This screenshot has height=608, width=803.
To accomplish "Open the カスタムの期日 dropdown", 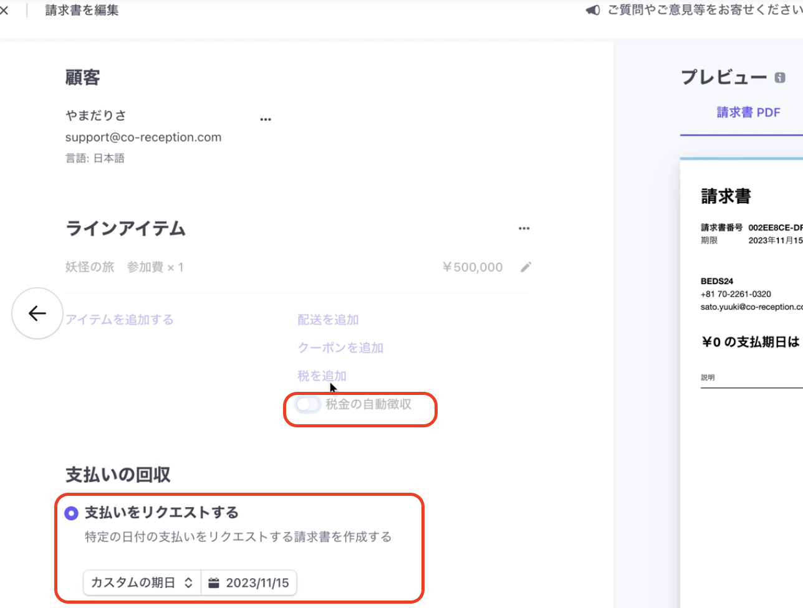I will [142, 583].
